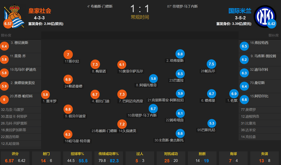Open 巴斯托尼's 5.3 rating bubble

pos(212,123)
